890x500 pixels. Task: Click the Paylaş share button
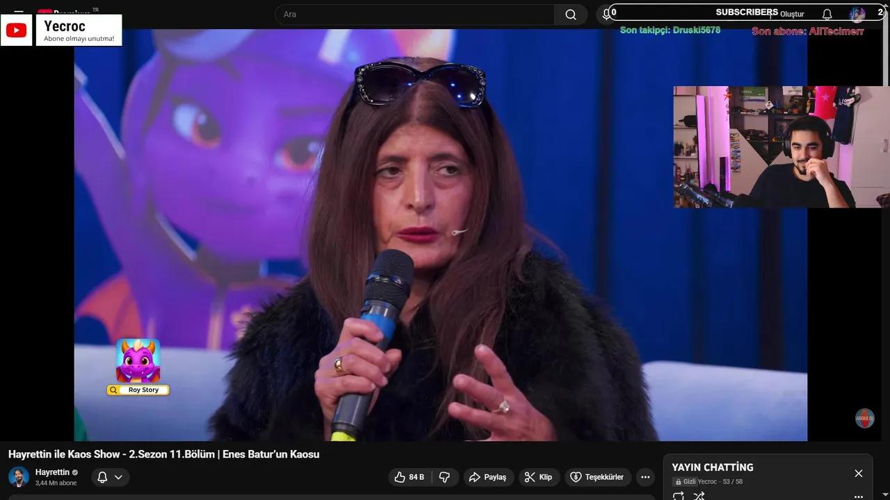click(x=488, y=477)
